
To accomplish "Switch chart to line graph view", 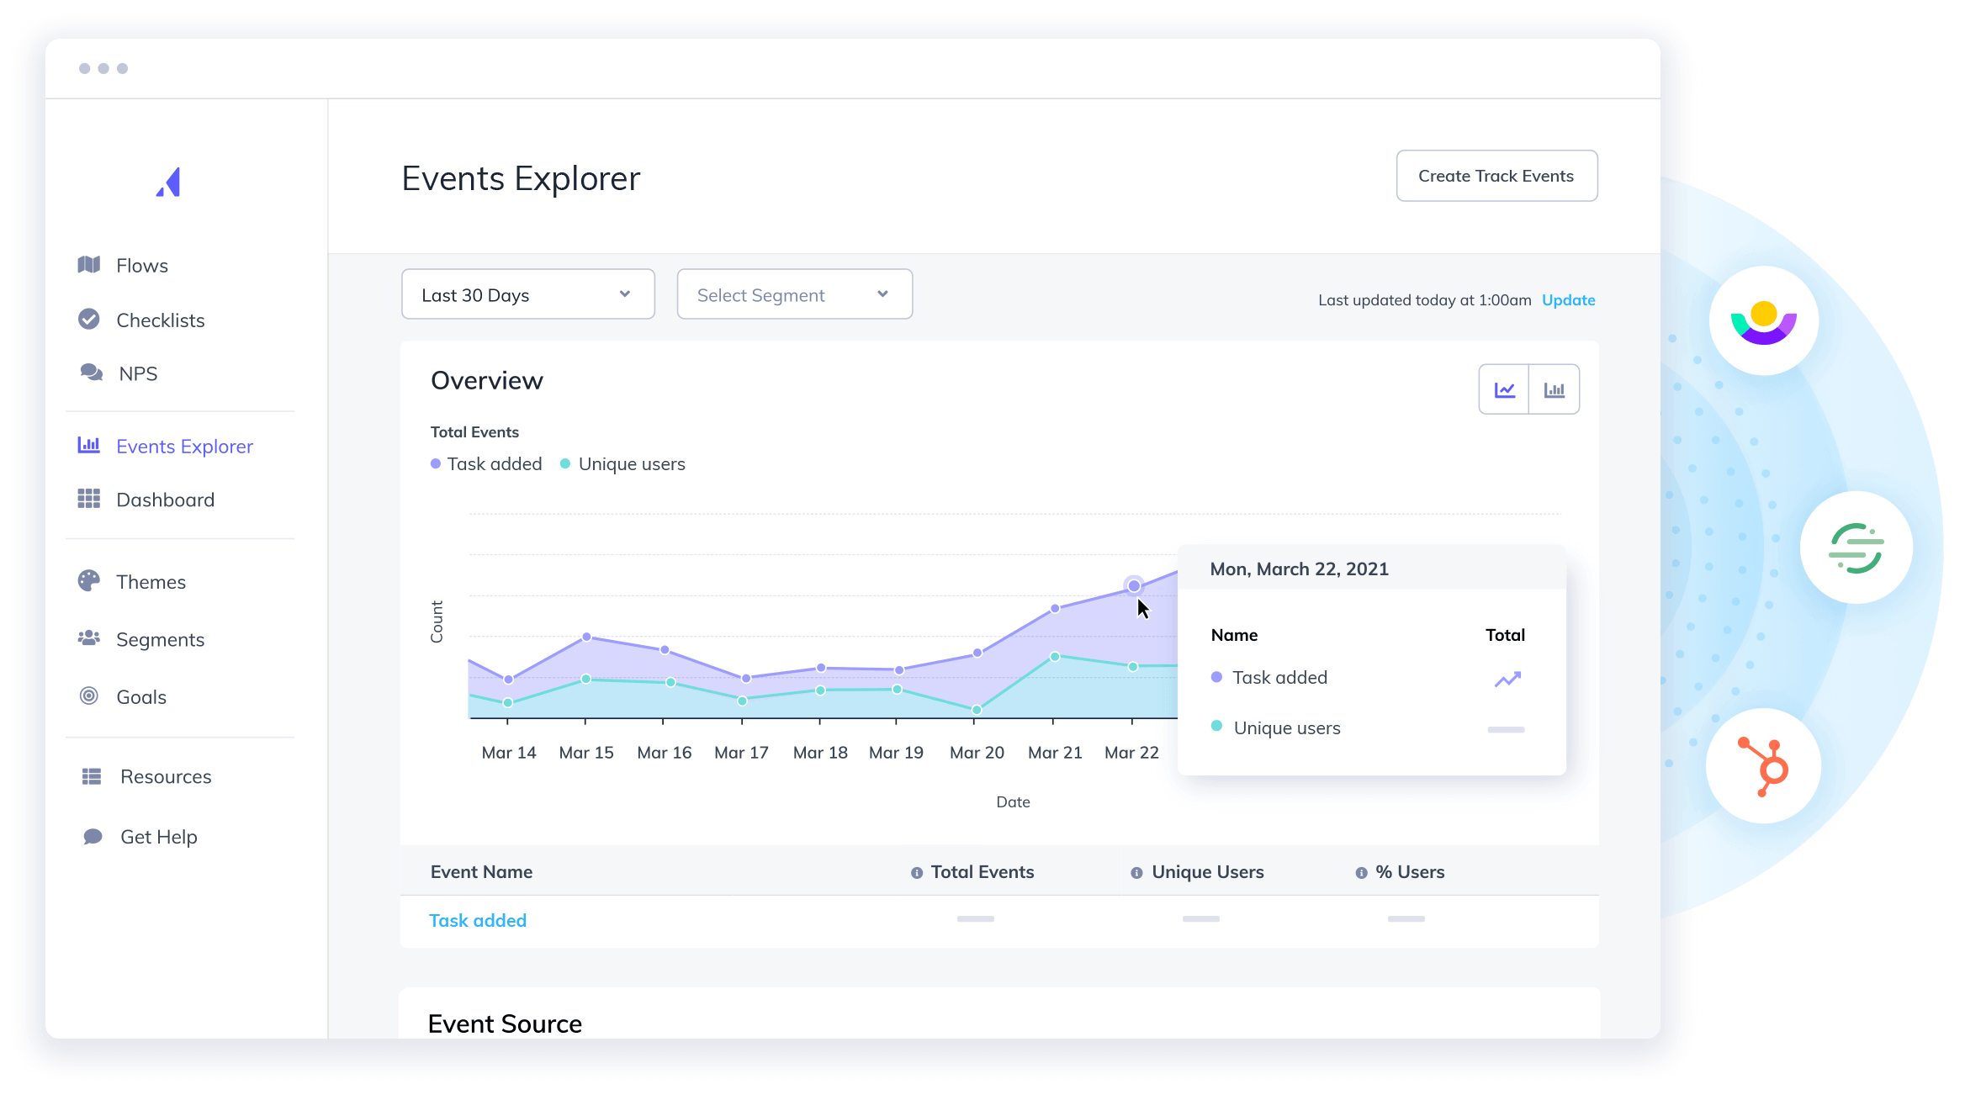I will coord(1504,389).
